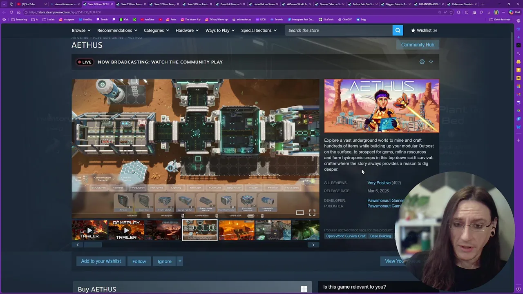The image size is (523, 294).
Task: Open Ways to Play dropdown menu
Action: coord(220,30)
